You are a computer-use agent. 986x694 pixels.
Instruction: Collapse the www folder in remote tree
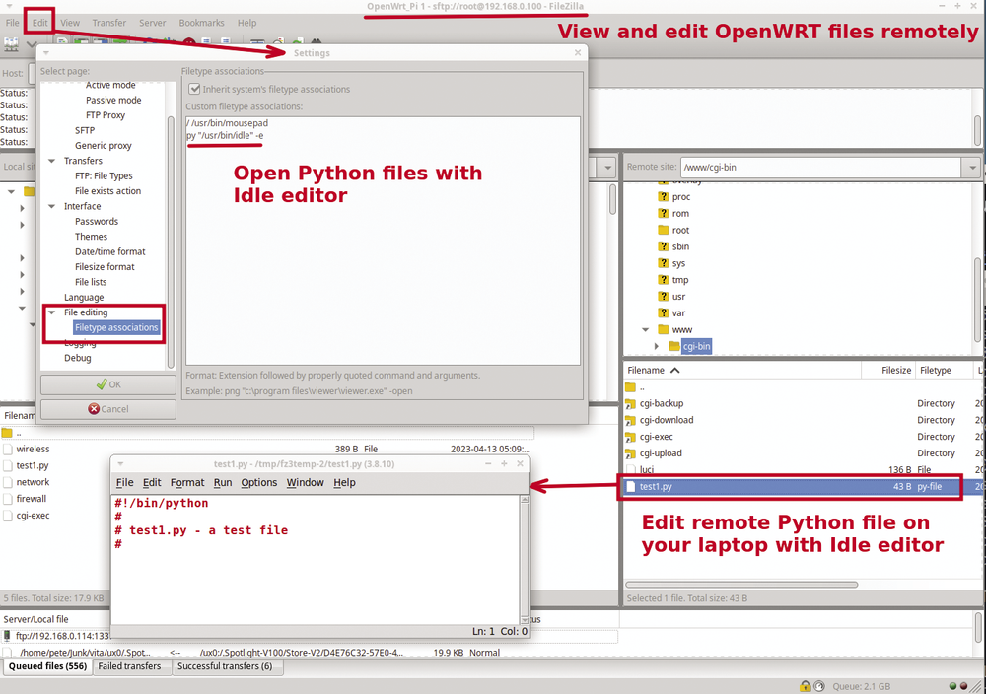tap(645, 329)
